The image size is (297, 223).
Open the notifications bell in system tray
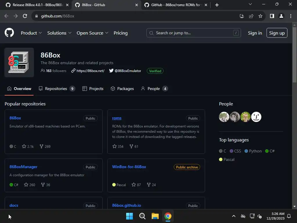289,216
